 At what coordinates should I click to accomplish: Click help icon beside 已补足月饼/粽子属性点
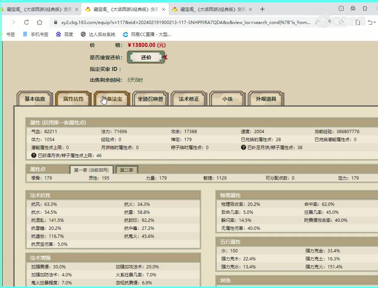tap(244, 147)
